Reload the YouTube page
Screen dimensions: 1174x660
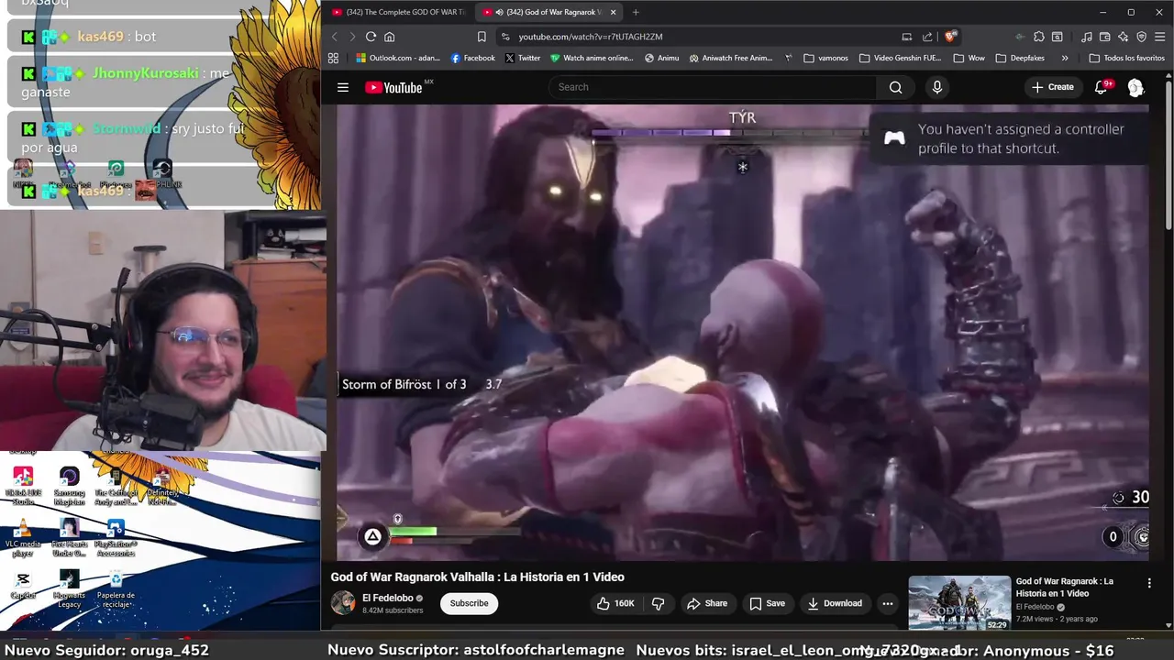(371, 37)
